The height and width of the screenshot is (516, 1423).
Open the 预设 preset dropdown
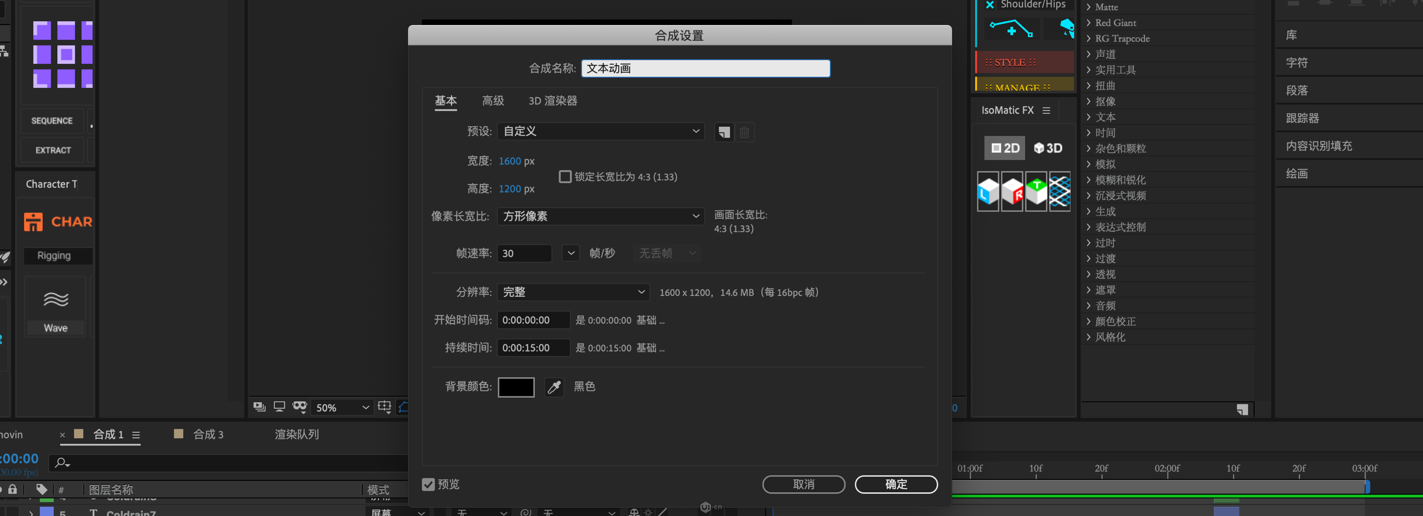(600, 131)
